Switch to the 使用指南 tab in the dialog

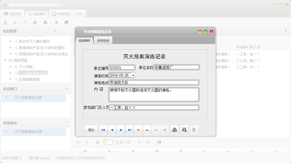(x=103, y=41)
